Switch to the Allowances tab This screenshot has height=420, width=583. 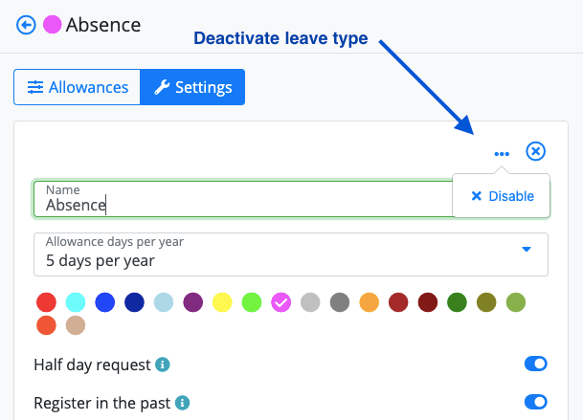pyautogui.click(x=78, y=87)
